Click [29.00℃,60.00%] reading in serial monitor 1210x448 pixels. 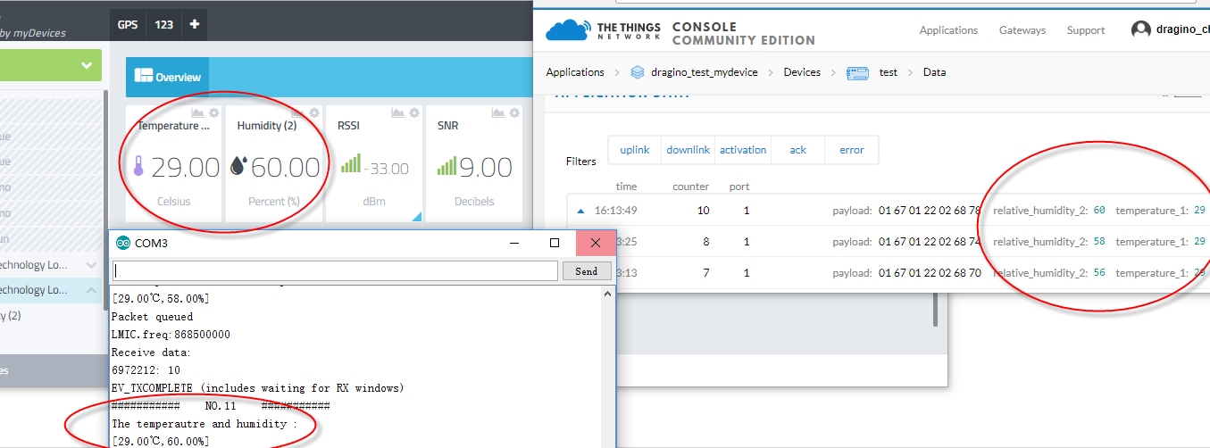(160, 442)
